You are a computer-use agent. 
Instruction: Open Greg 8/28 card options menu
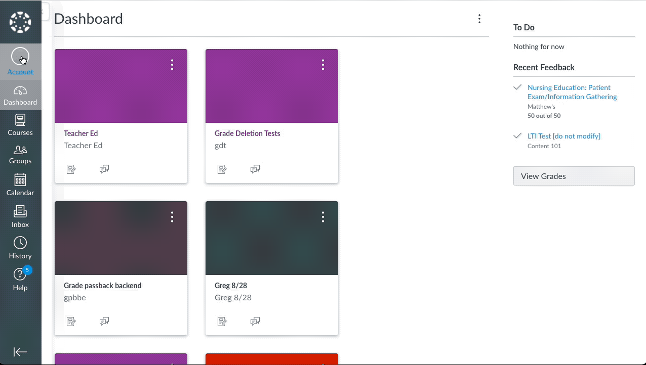click(x=323, y=217)
